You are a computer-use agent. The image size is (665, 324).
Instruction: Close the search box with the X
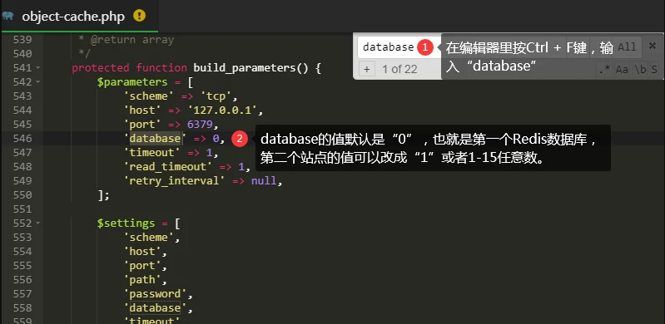(653, 47)
